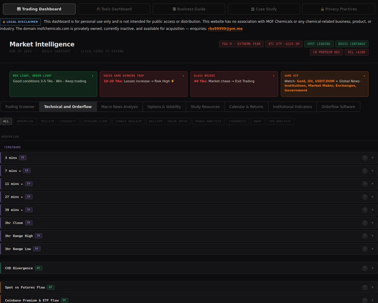The width and height of the screenshot is (378, 303).
Task: Open the Tools Dashboard page
Action: [114, 9]
